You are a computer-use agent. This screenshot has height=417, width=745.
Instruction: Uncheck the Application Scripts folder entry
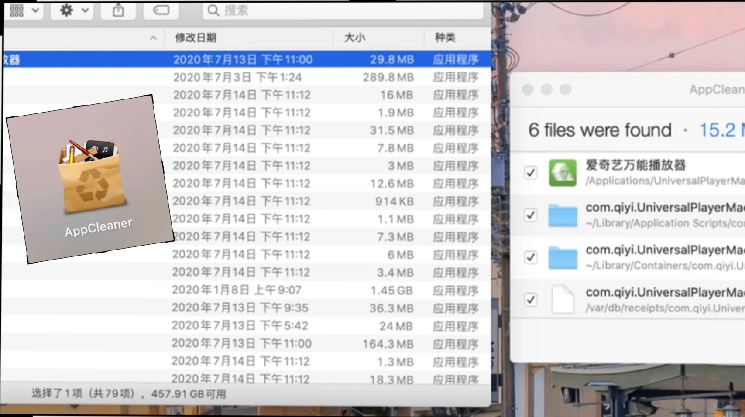[530, 215]
